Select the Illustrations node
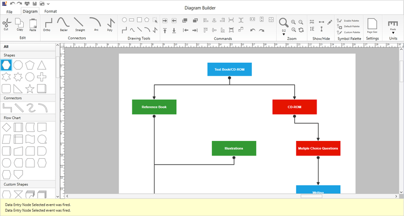 (234, 148)
